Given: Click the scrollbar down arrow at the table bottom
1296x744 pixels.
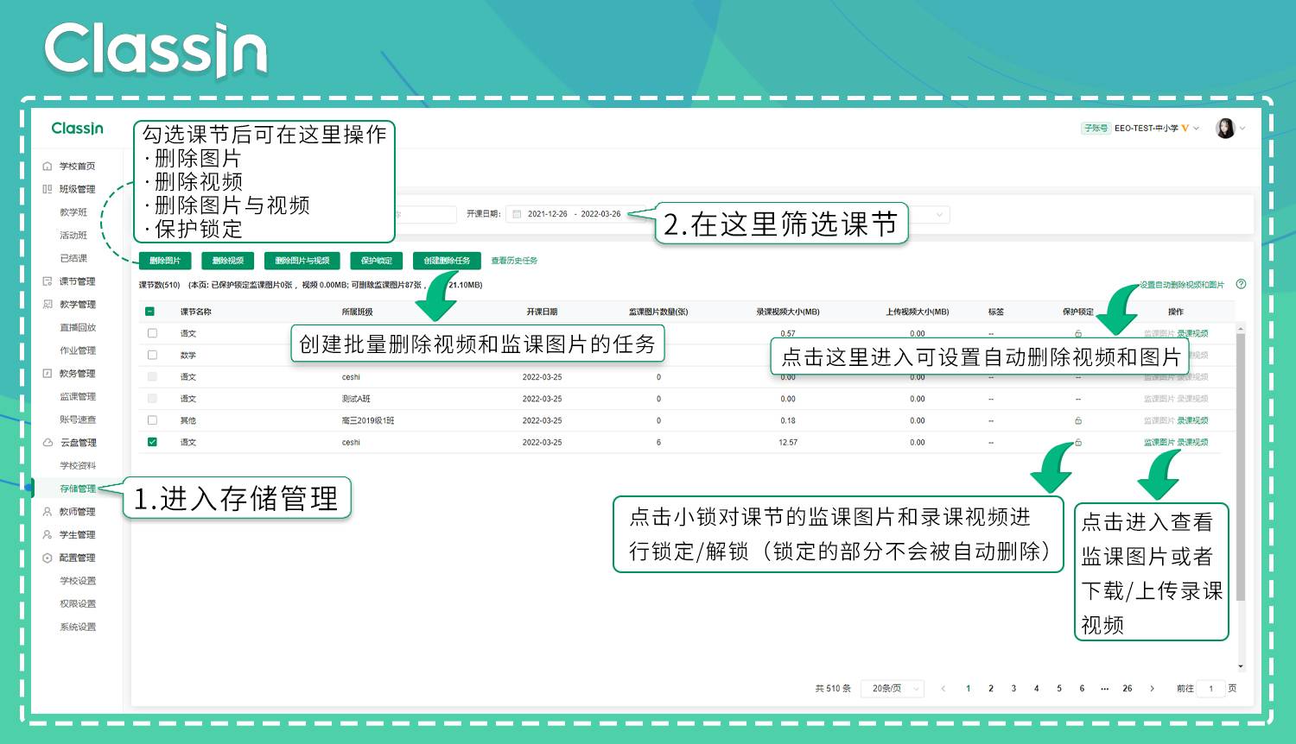Looking at the screenshot, I should (x=1241, y=666).
